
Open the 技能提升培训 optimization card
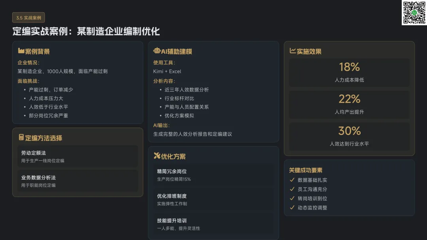point(213,224)
